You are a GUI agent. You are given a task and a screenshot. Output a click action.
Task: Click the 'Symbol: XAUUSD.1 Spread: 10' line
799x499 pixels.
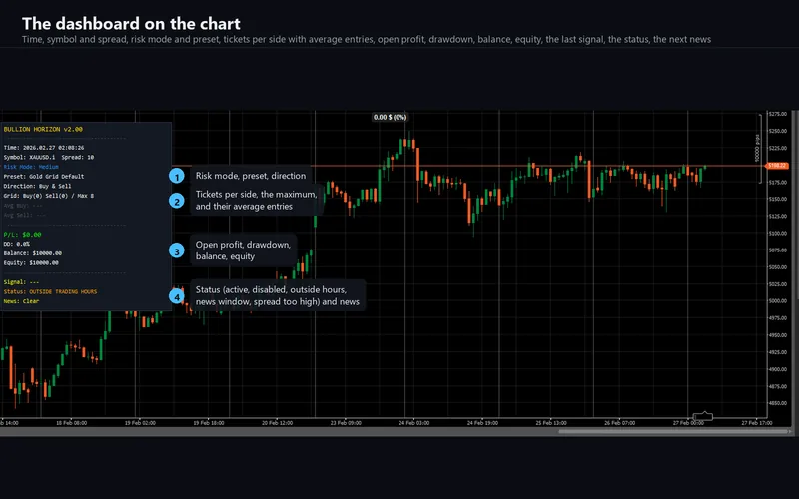49,158
